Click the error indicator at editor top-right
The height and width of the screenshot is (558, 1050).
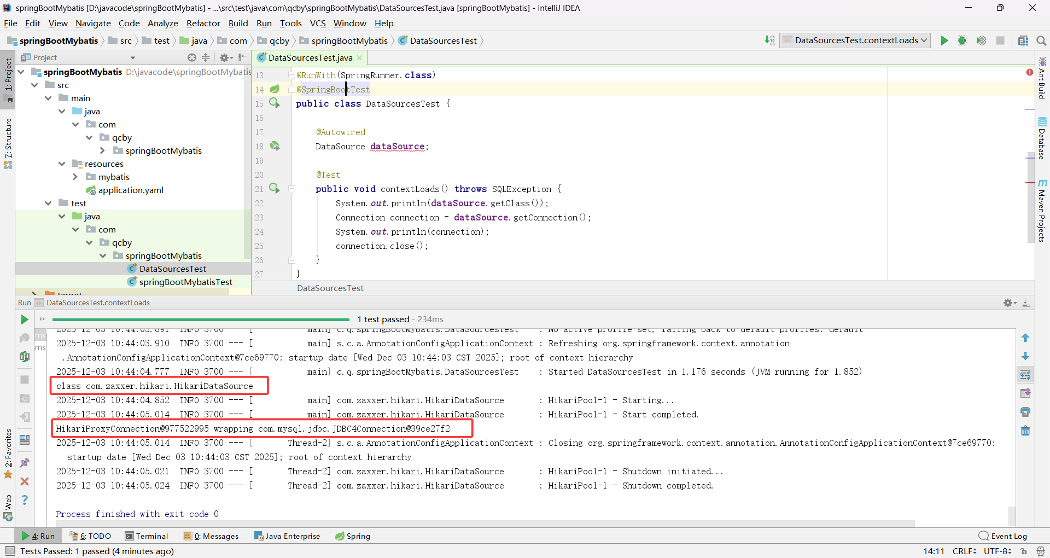point(1030,72)
